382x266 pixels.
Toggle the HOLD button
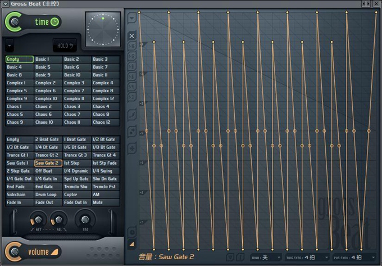pyautogui.click(x=65, y=46)
